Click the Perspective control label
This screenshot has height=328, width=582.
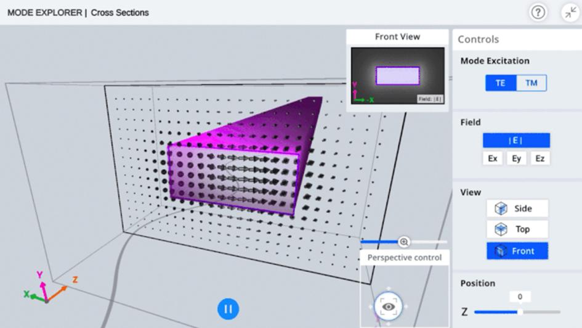click(405, 258)
